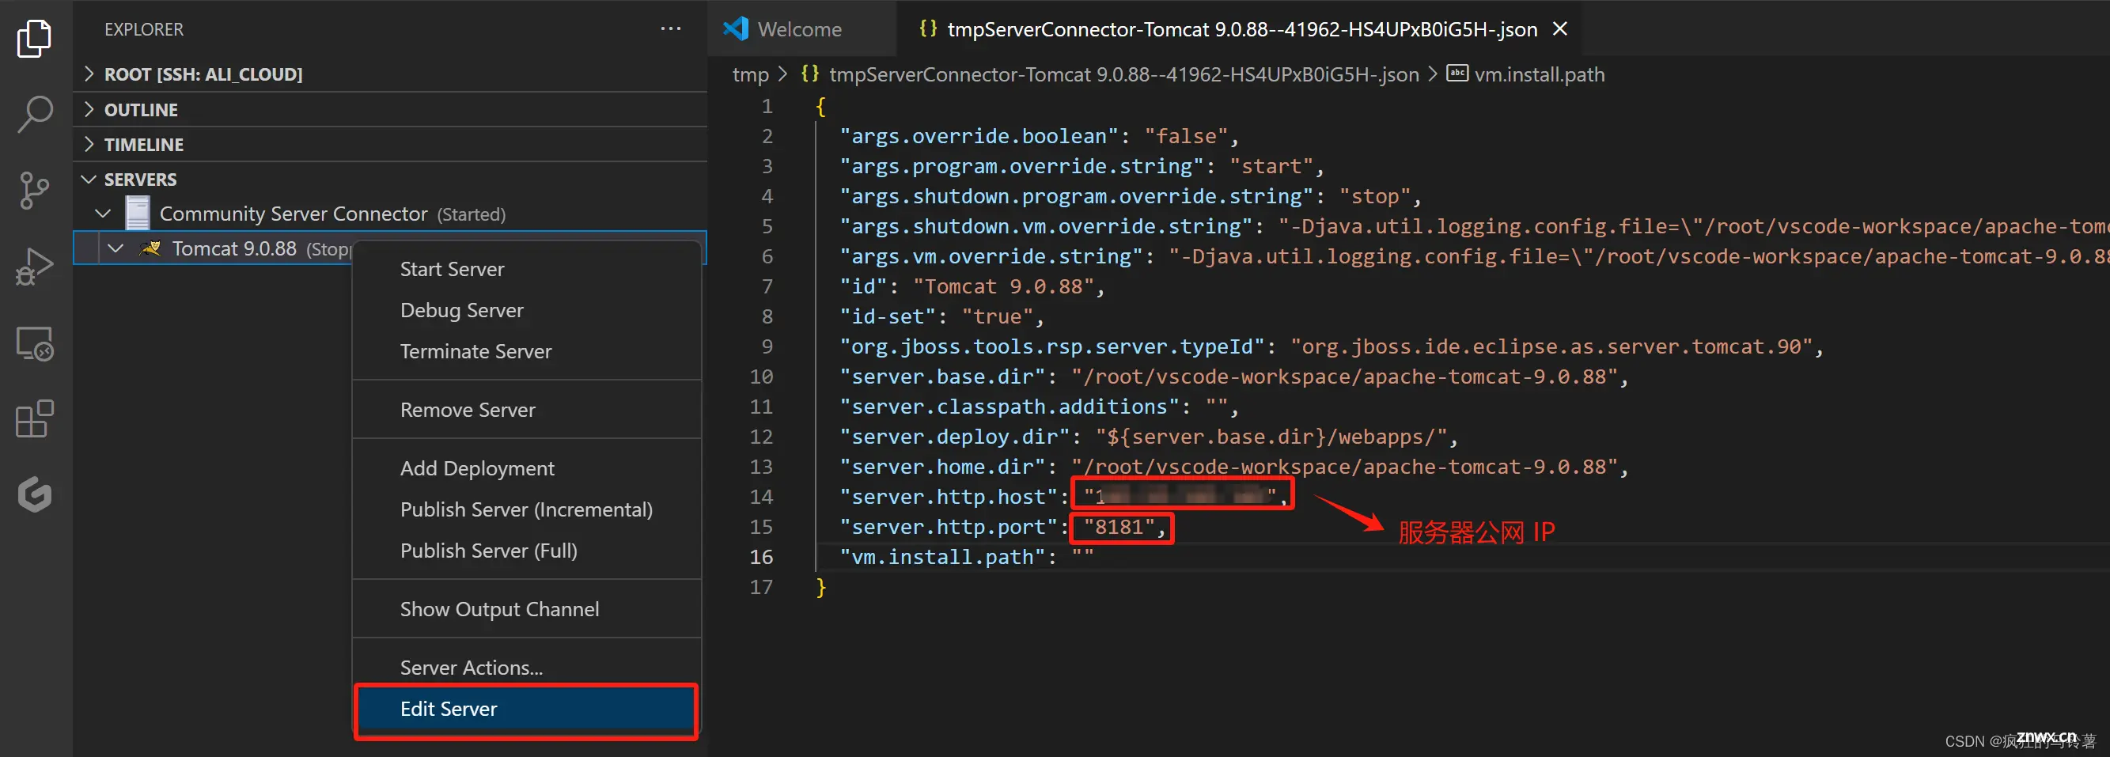This screenshot has width=2110, height=757.
Task: Click the VS Code logo on Welcome tab
Action: pyautogui.click(x=736, y=28)
